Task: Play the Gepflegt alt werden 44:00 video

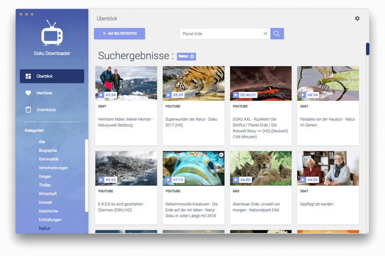Action: tap(303, 180)
